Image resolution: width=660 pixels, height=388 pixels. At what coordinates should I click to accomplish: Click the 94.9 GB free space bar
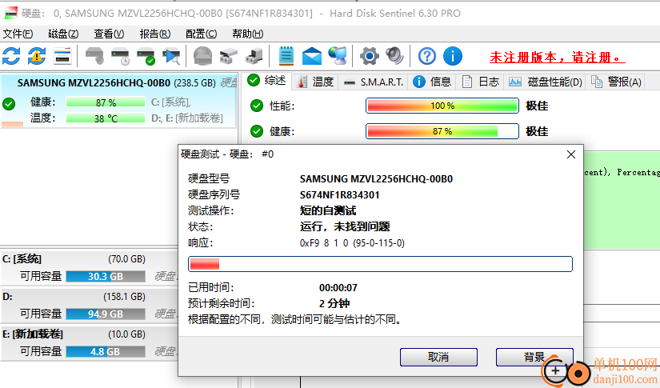tap(106, 314)
